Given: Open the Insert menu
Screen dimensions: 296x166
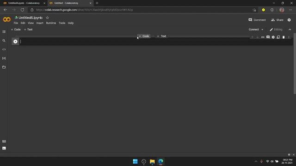Looking at the screenshot, I should click(40, 23).
